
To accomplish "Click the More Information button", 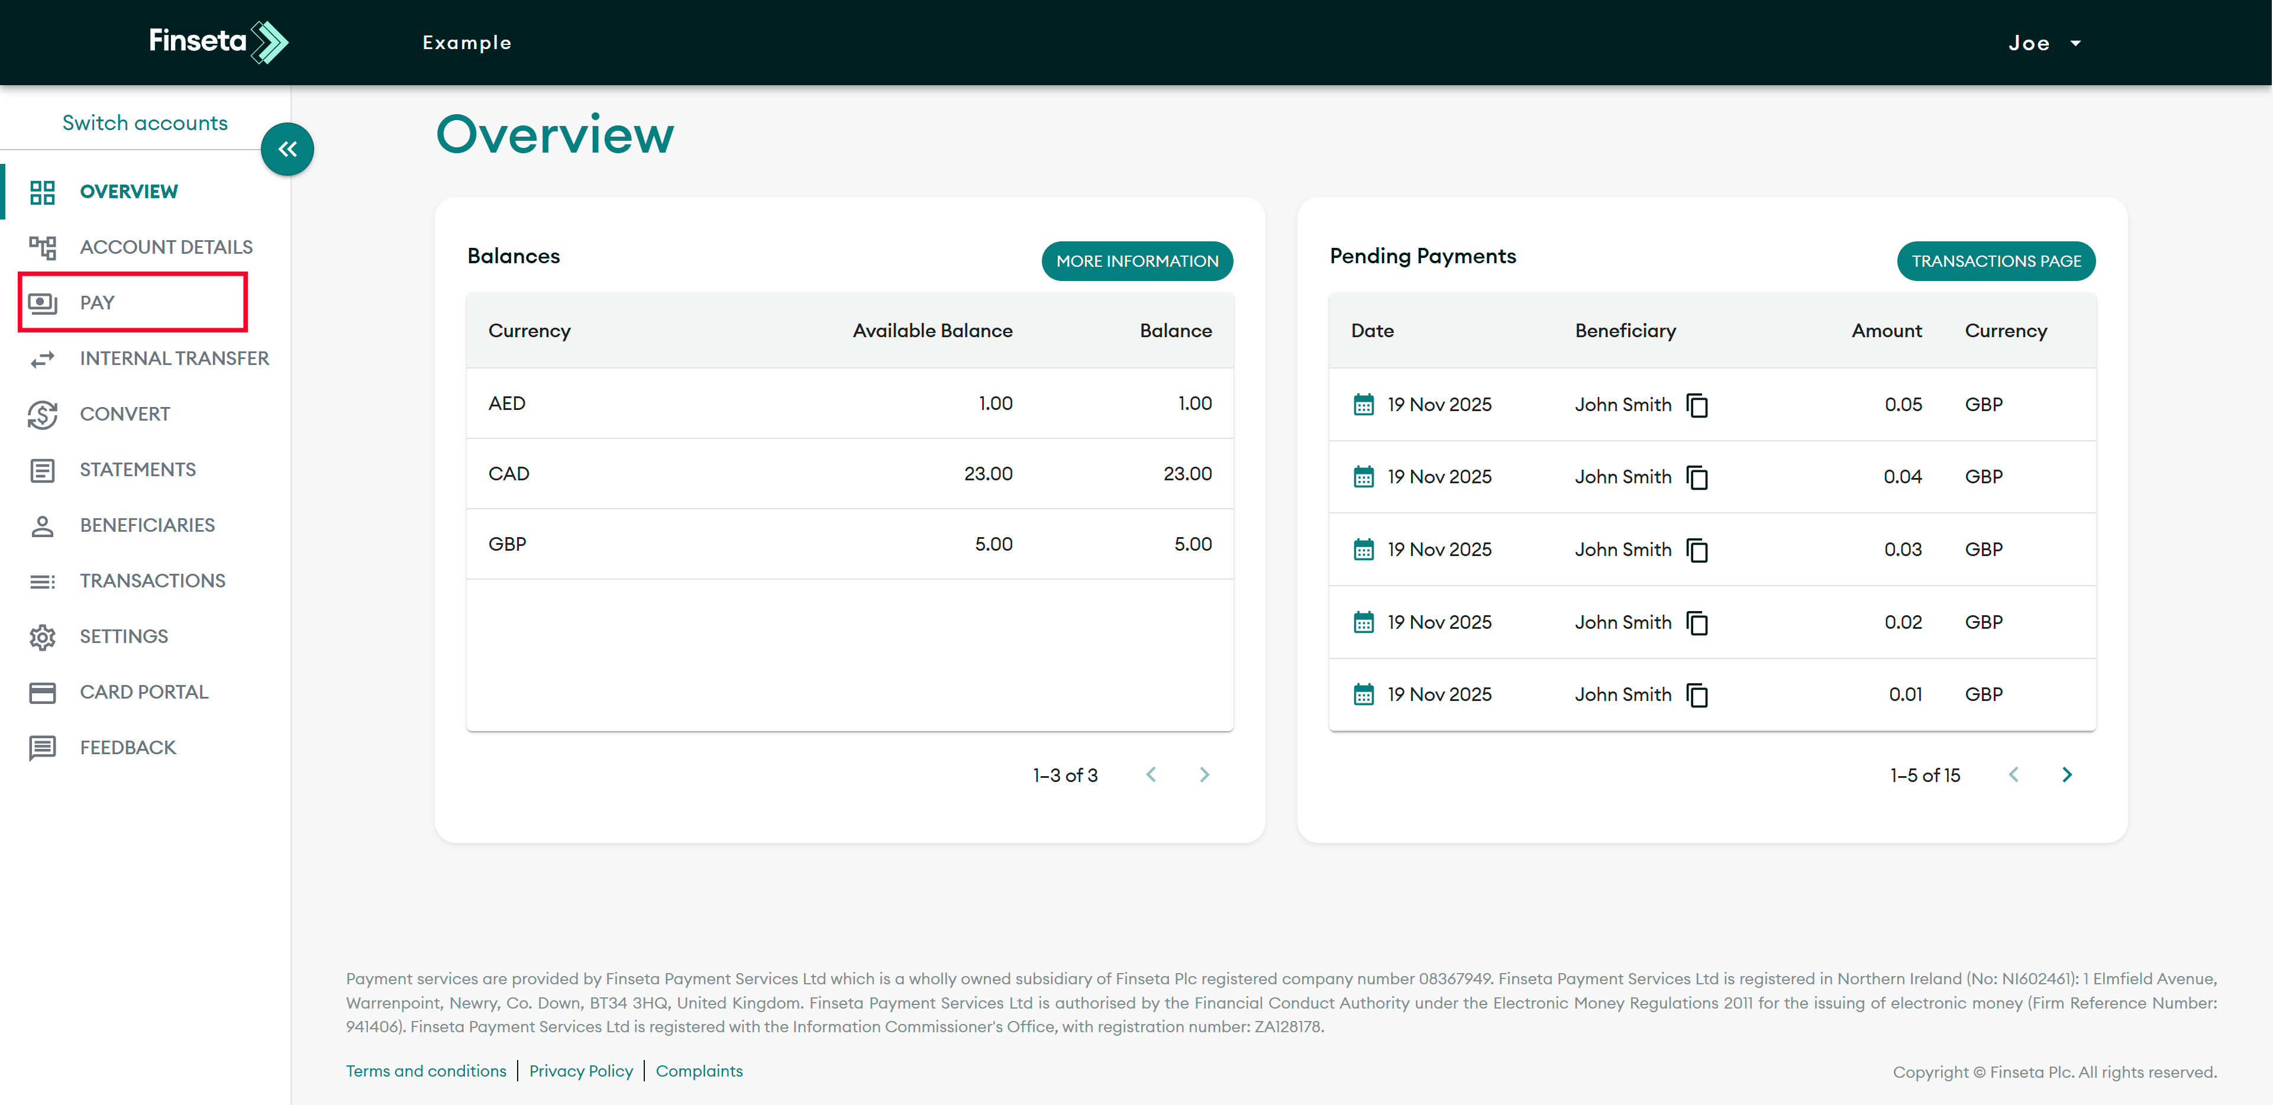I will [x=1136, y=261].
